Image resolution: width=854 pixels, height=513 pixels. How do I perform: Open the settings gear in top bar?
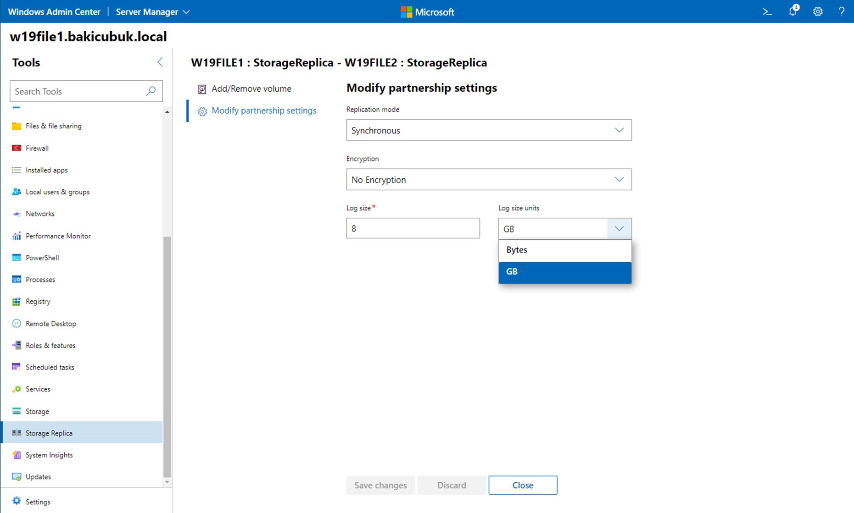click(x=818, y=11)
